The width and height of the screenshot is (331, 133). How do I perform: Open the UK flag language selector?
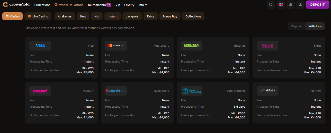tap(281, 5)
